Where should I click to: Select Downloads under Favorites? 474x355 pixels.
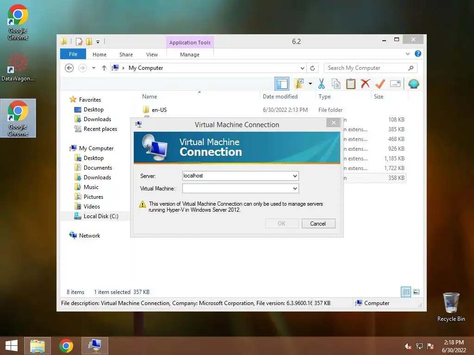click(x=97, y=119)
